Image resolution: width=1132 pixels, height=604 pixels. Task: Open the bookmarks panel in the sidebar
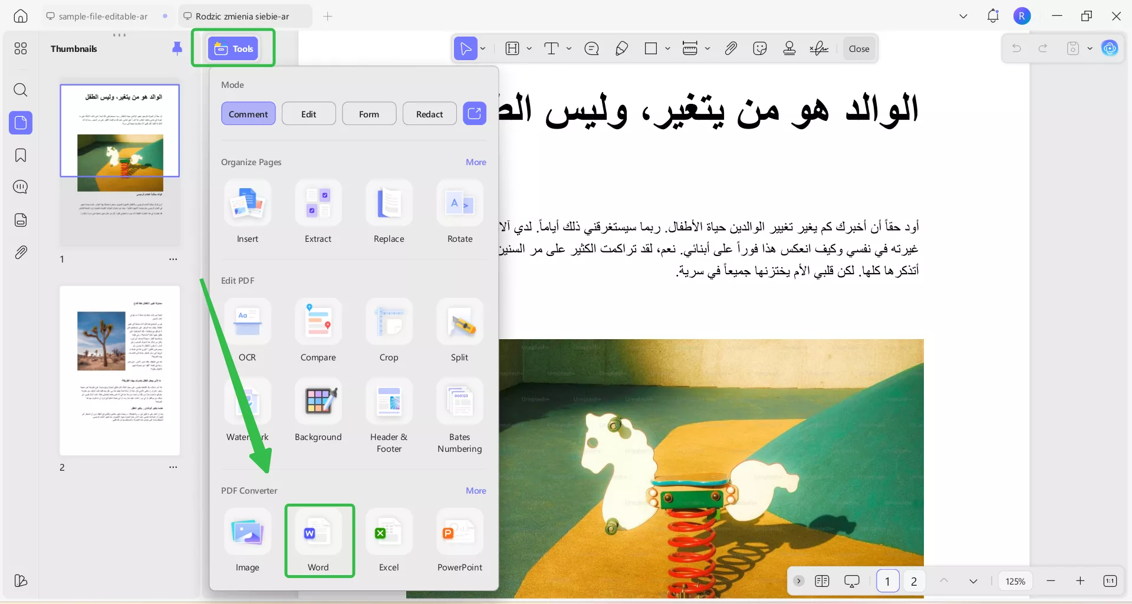pyautogui.click(x=21, y=156)
